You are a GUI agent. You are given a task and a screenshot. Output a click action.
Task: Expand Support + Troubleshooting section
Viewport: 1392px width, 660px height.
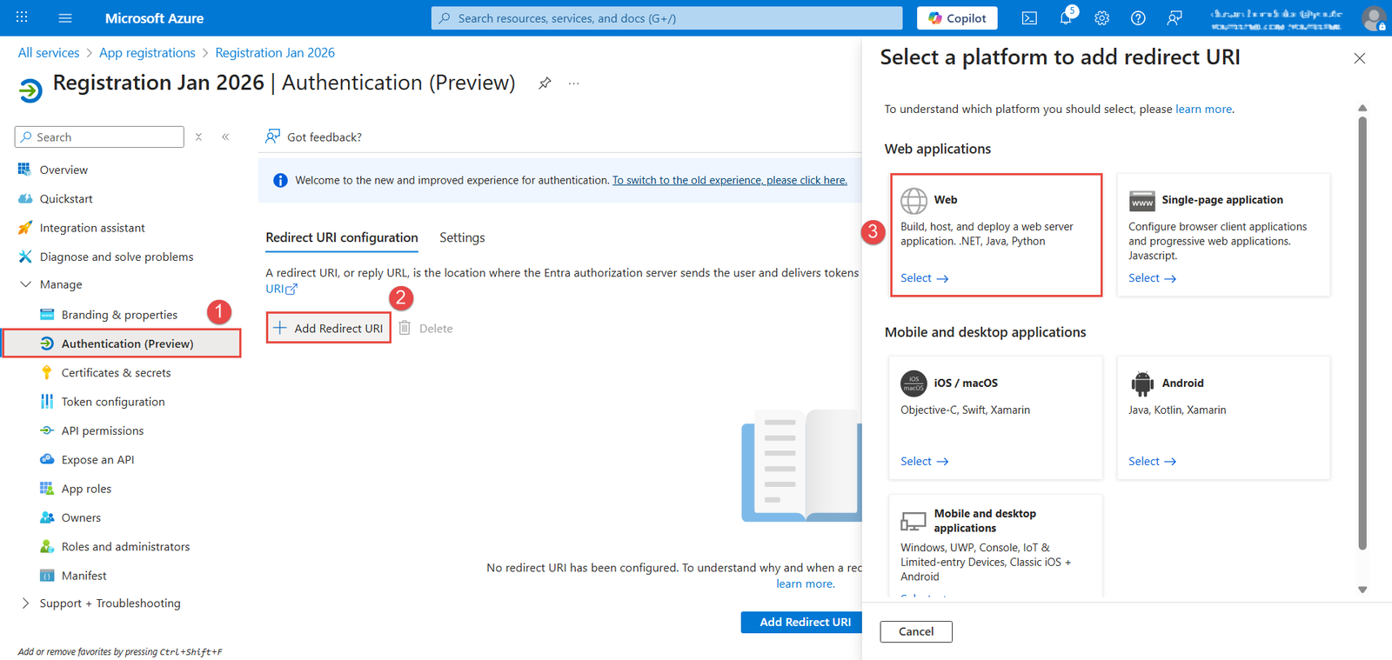25,603
